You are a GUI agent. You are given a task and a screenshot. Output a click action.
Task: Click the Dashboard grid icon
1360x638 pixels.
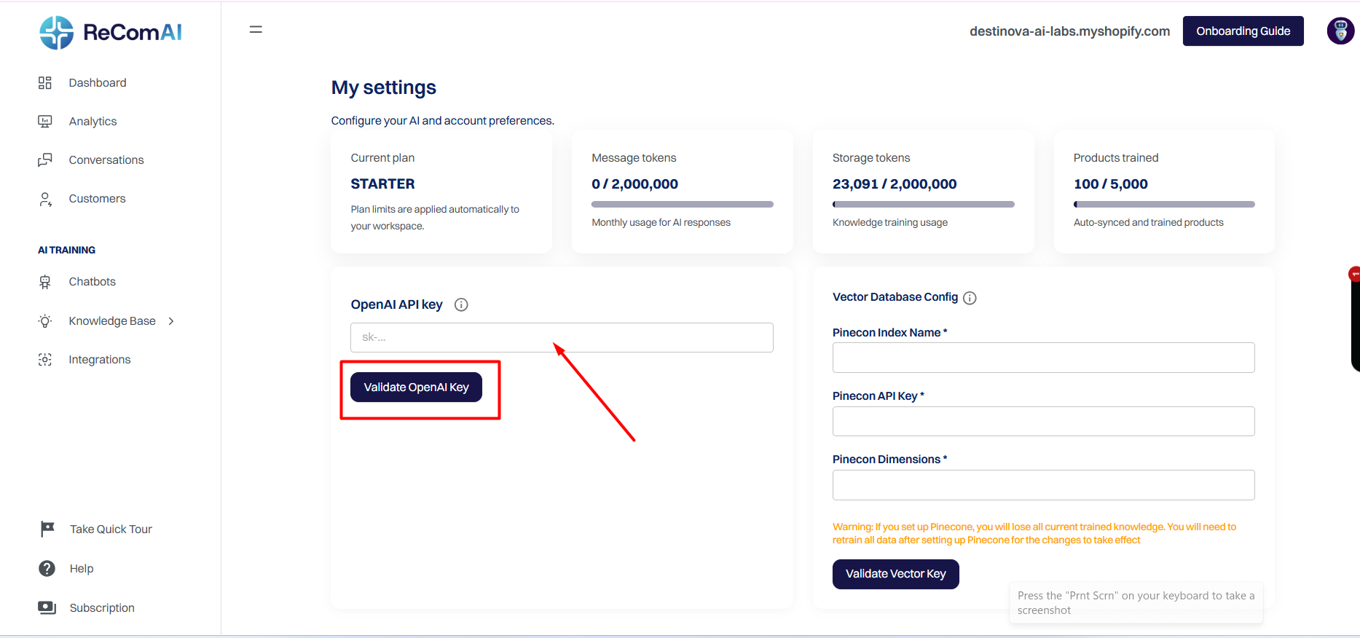(x=45, y=83)
